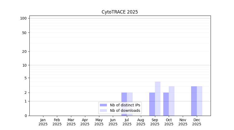The image size is (234, 130).
Task: Click the Mar 2025 x-axis label
Action: tap(71, 122)
